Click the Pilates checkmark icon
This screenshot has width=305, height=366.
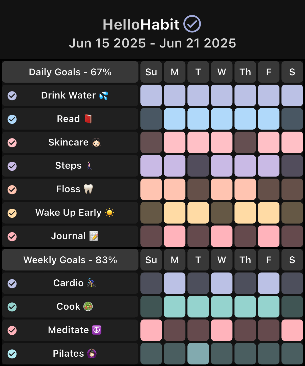tap(12, 354)
